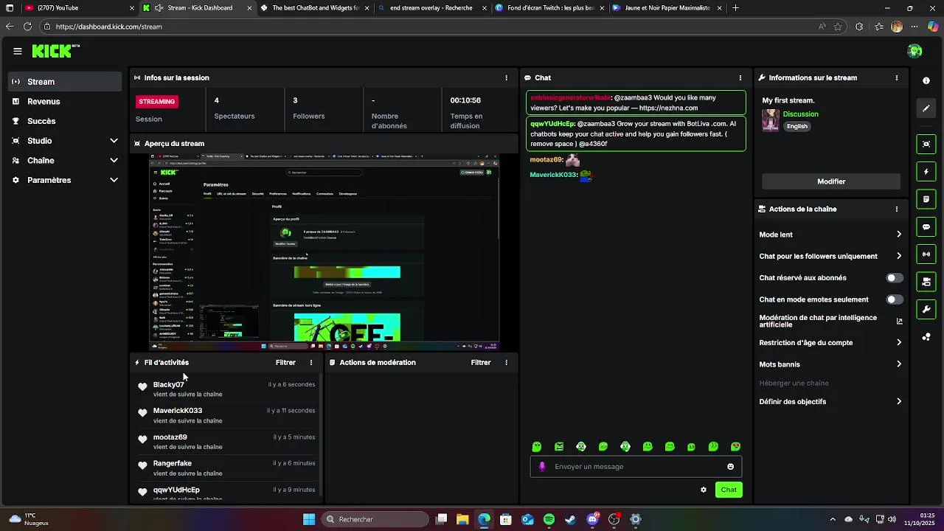The width and height of the screenshot is (944, 531).
Task: Open the three-dot menu of Infos sur la session
Action: (x=506, y=77)
